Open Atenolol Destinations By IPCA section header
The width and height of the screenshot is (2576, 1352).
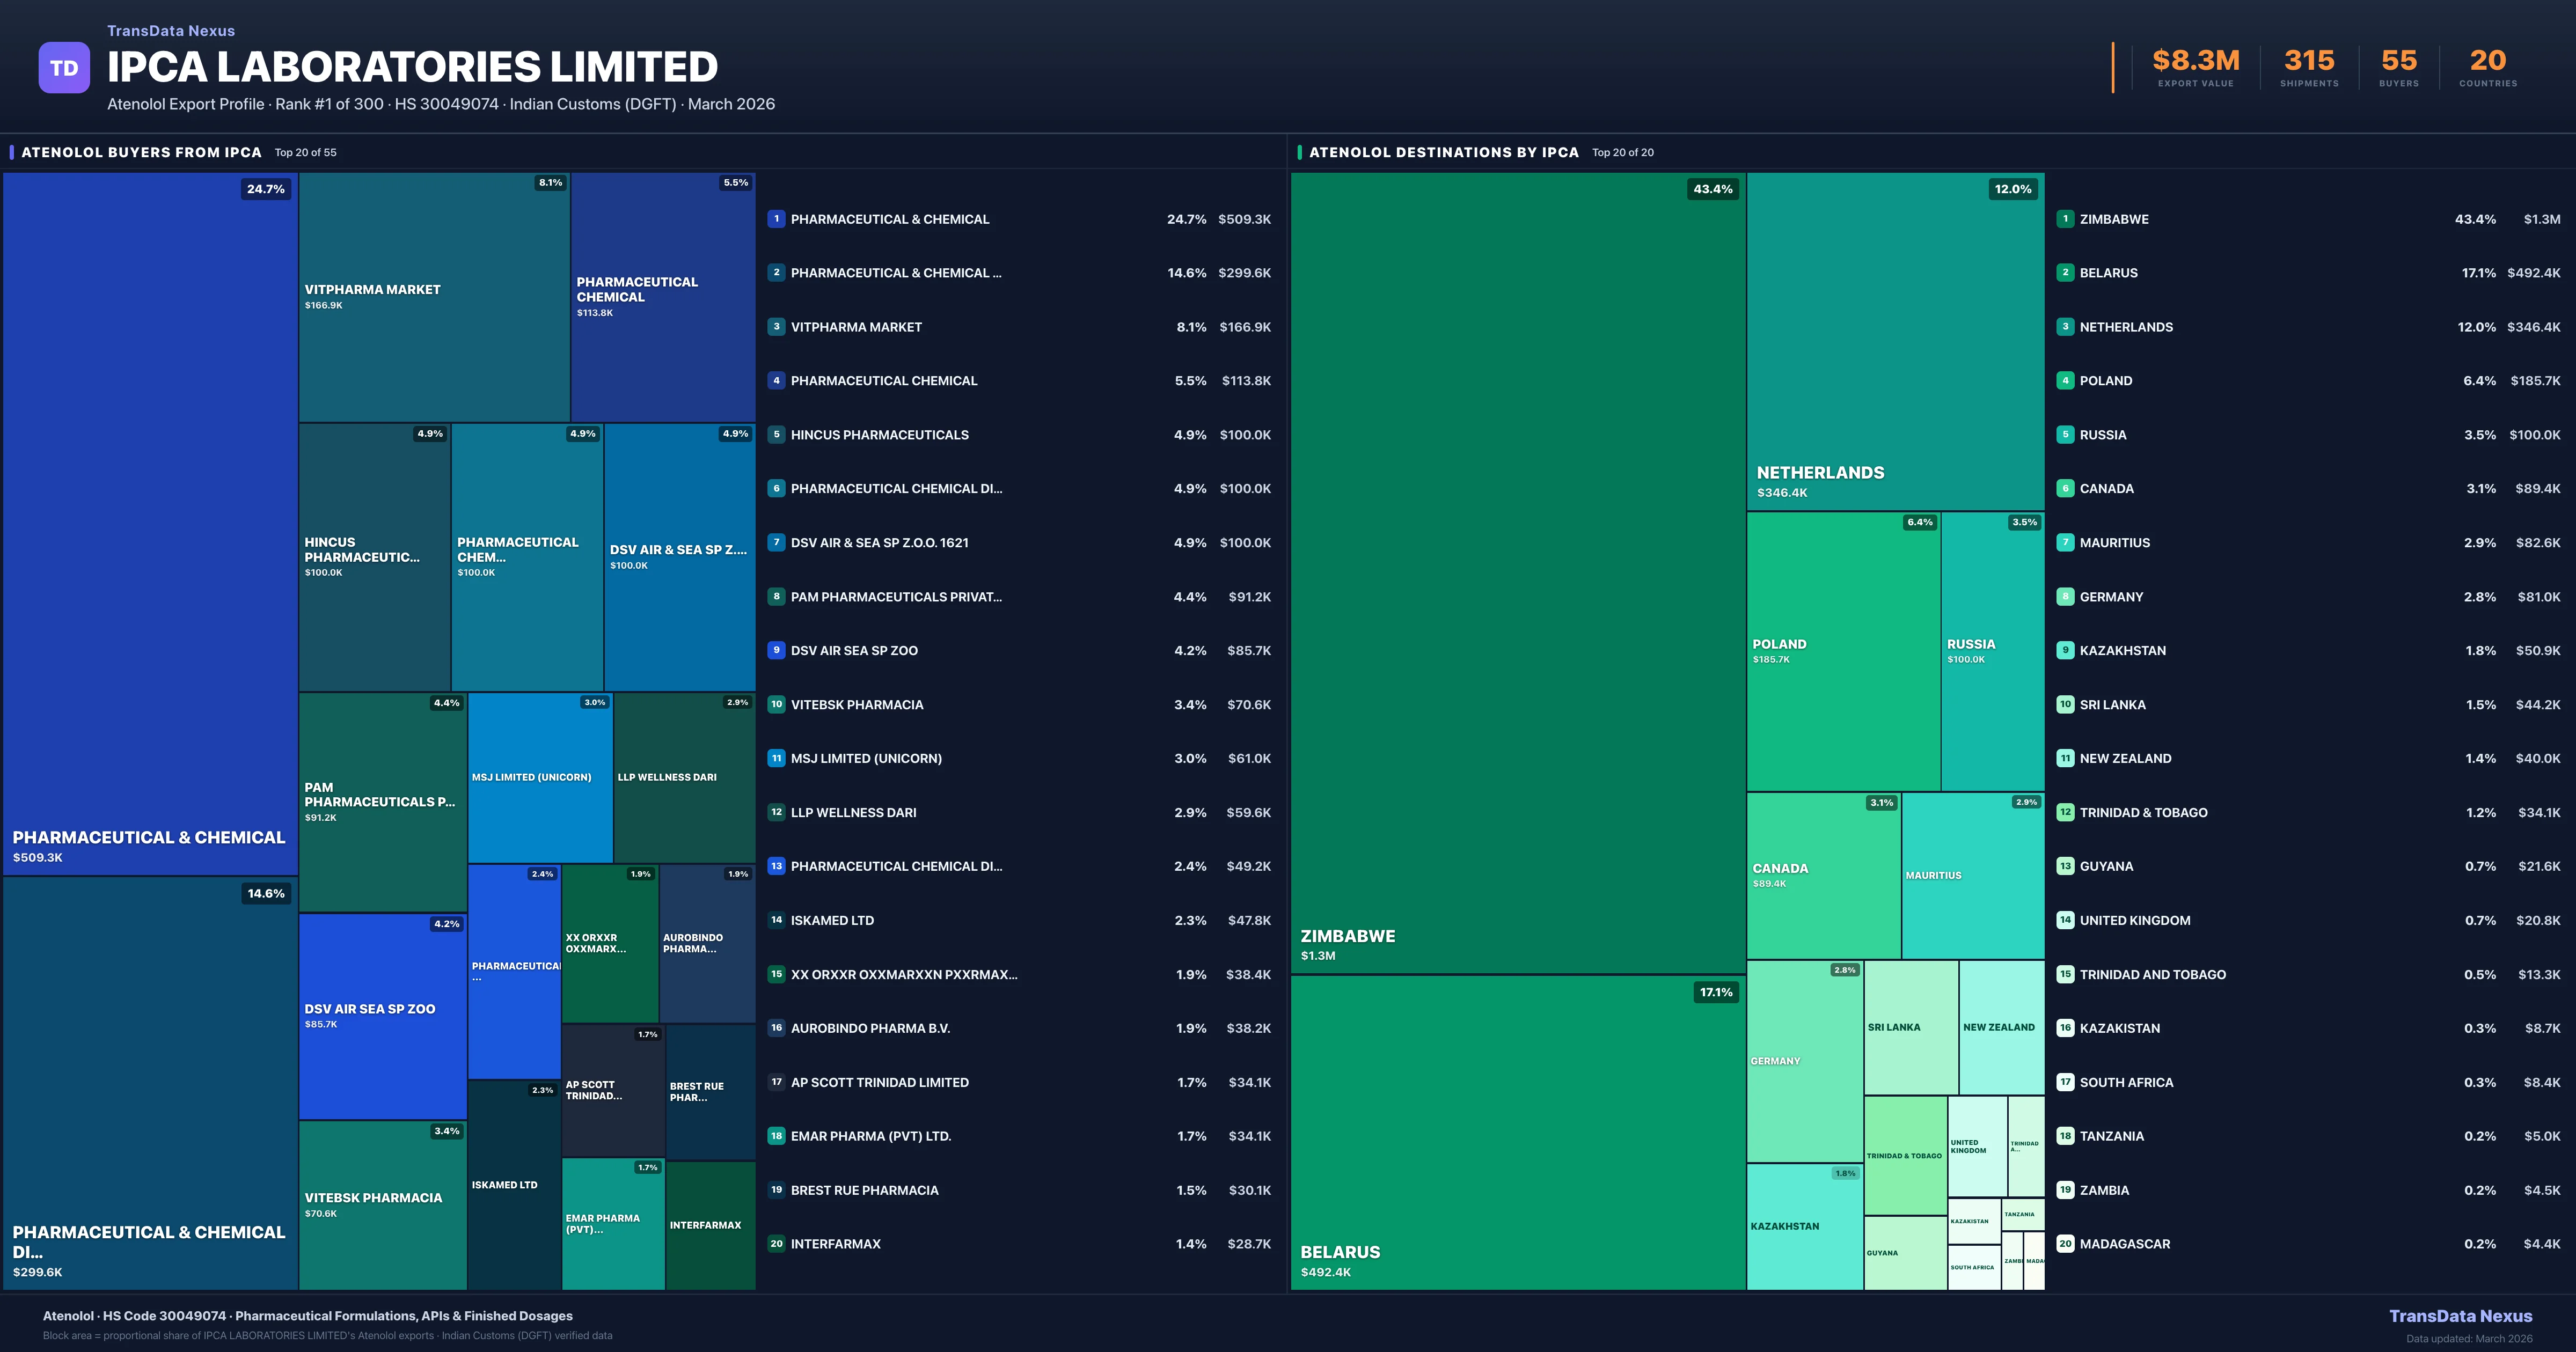(x=1443, y=153)
